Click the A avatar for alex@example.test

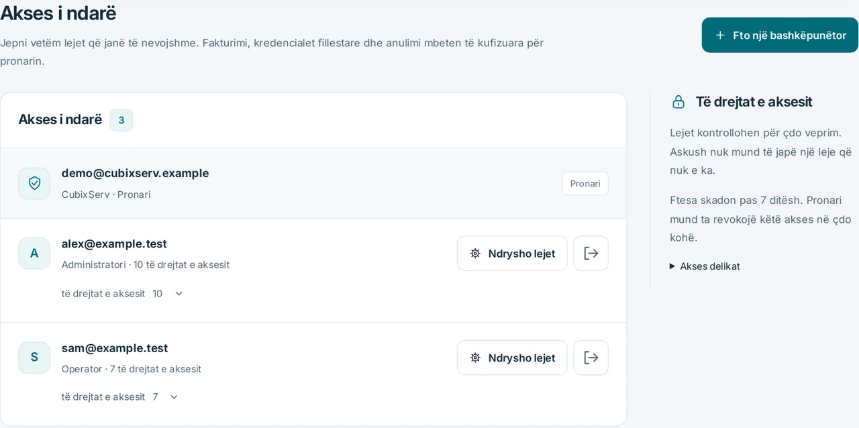tap(34, 254)
